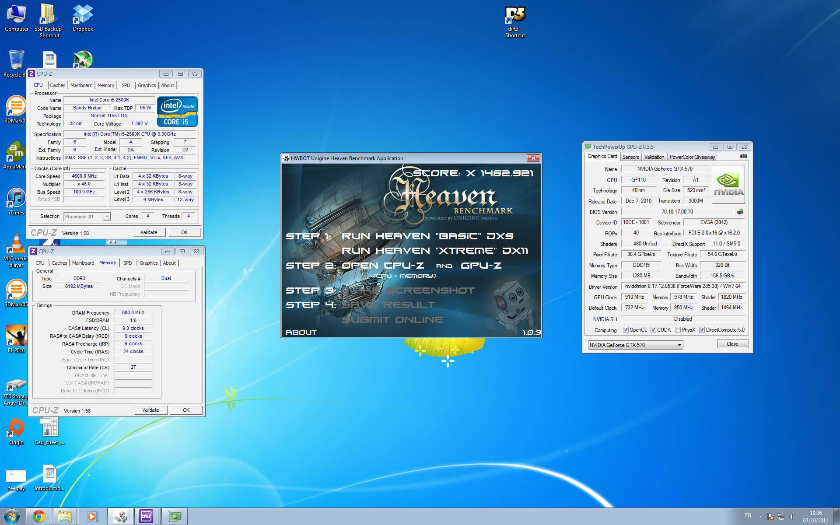
Task: Click the Core Speed value 4600.0 MHz
Action: (84, 176)
